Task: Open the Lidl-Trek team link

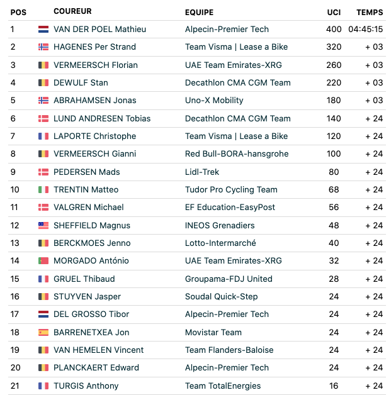Action: coord(201,172)
